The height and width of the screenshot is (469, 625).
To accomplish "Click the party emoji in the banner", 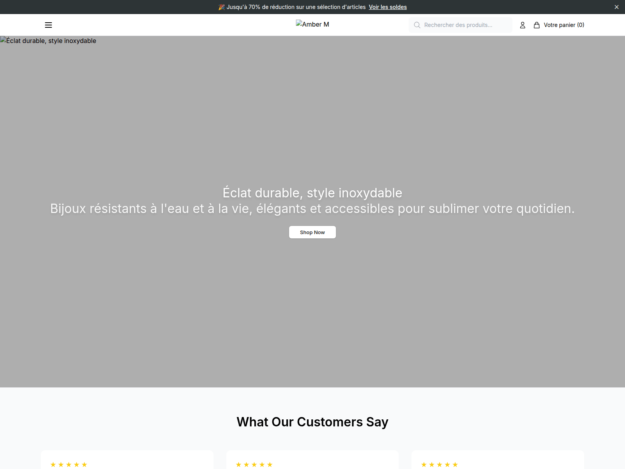I will (x=221, y=7).
